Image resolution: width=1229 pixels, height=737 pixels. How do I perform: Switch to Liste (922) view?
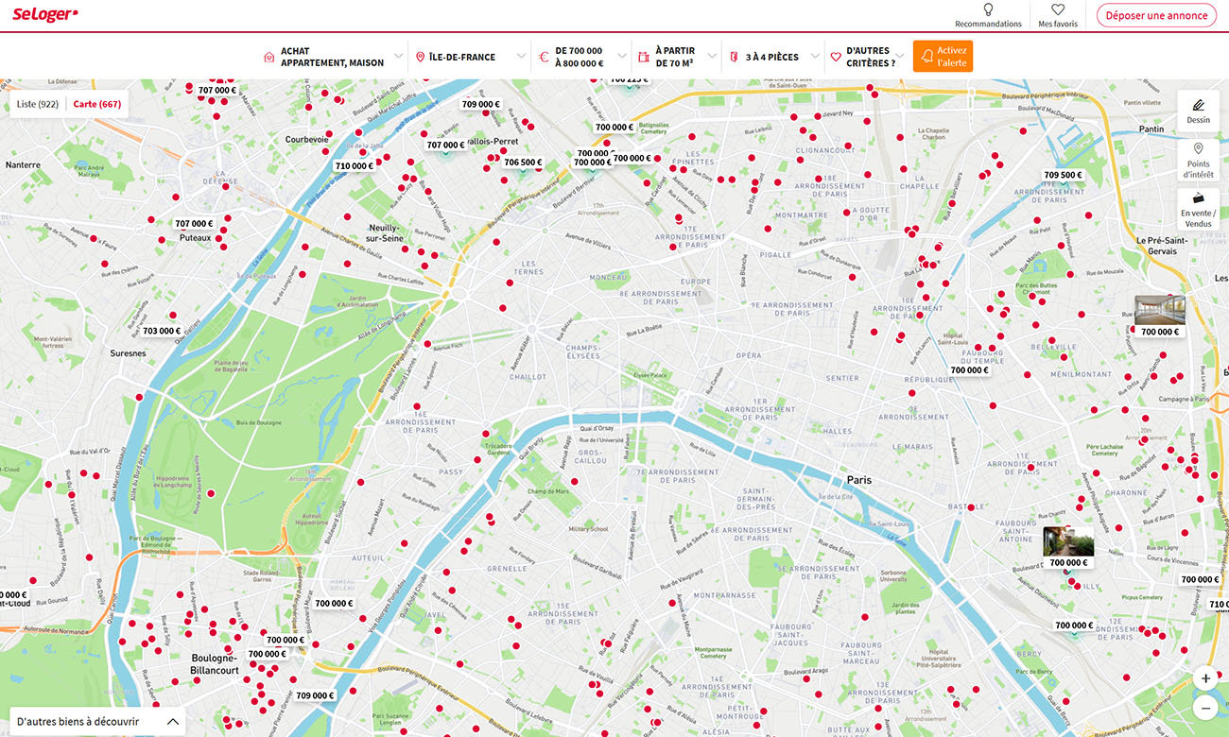pos(38,104)
